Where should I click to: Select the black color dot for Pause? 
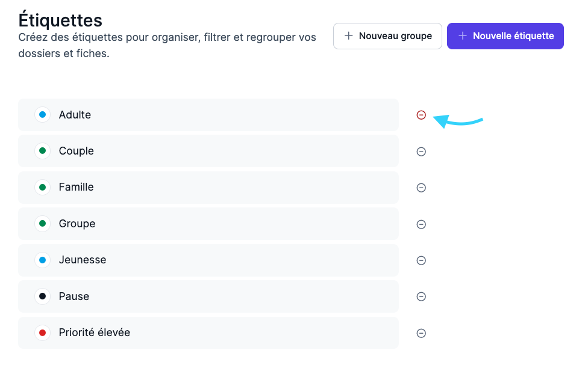[42, 296]
